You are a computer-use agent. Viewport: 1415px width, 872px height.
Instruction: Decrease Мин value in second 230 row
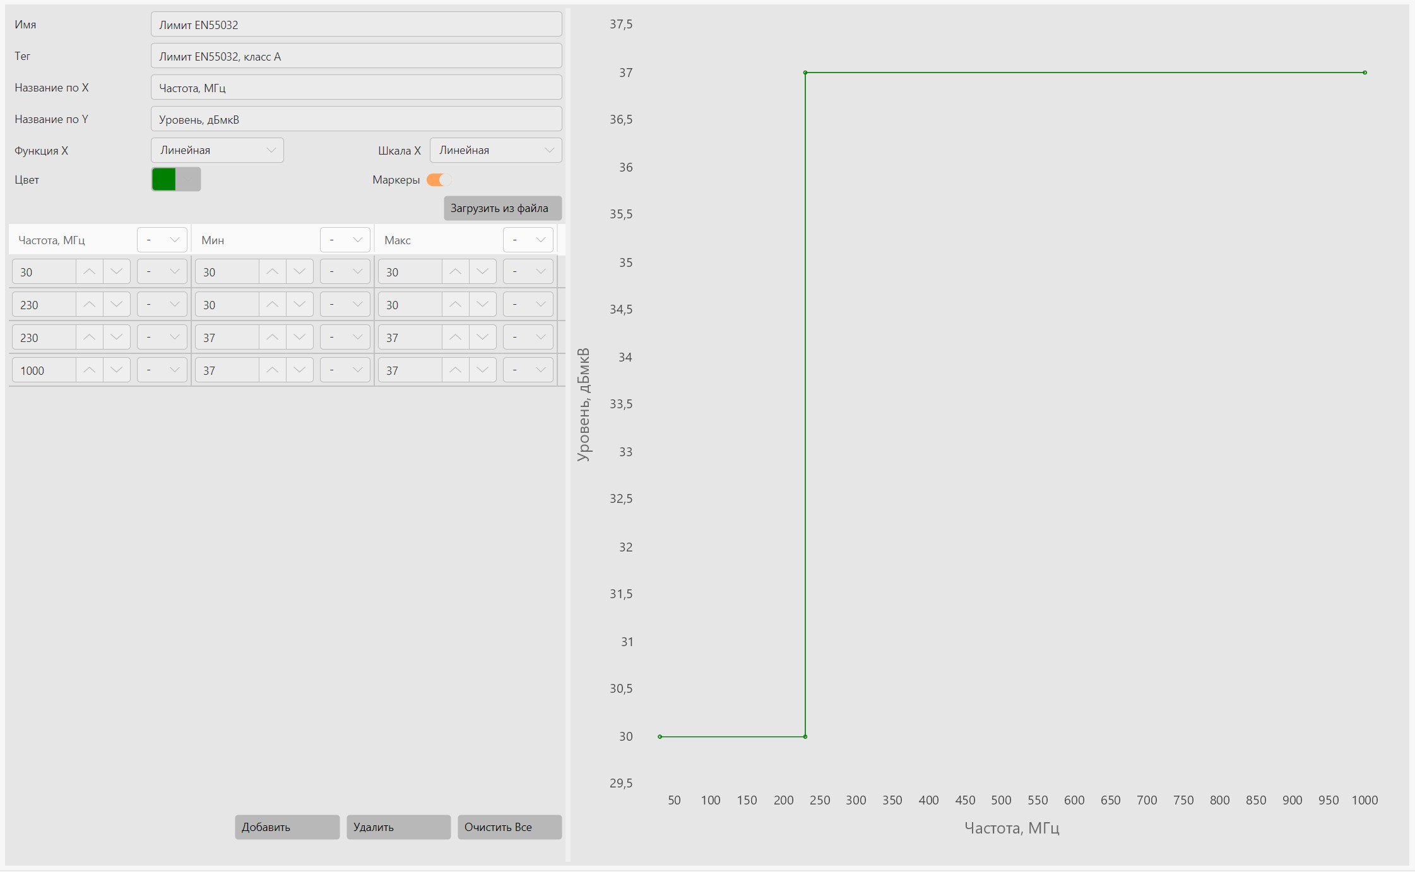tap(300, 337)
